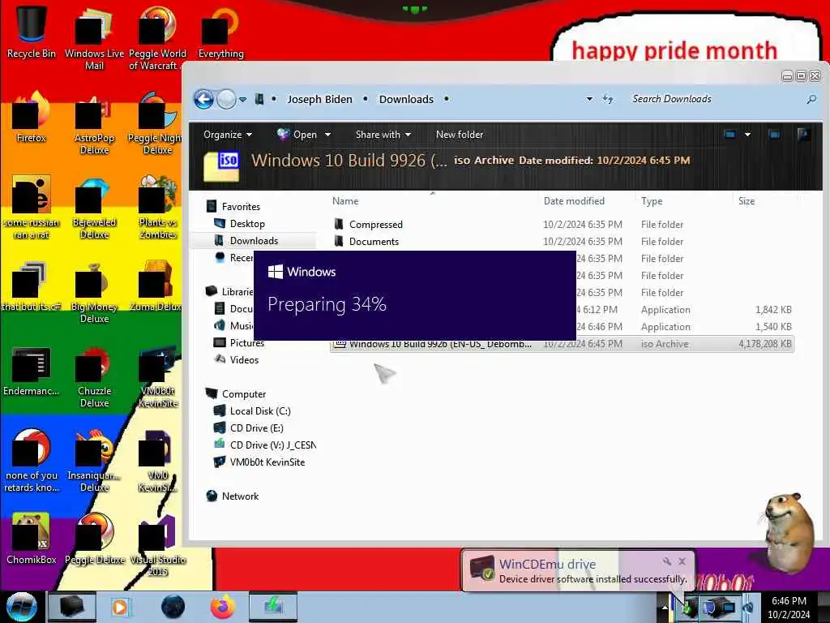Viewport: 830px width, 623px height.
Task: Select CD Drive (V:) J_CESN
Action: [x=265, y=445]
